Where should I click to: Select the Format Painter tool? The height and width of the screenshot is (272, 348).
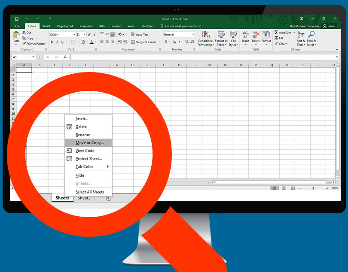(34, 43)
